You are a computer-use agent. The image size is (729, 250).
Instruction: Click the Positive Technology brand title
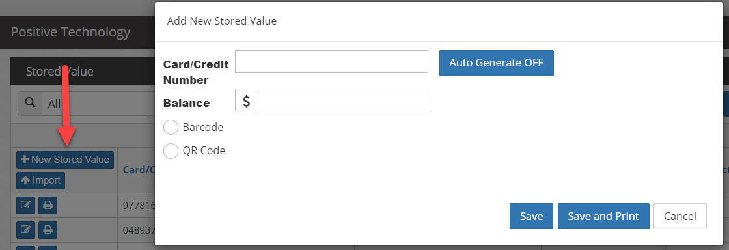click(70, 32)
